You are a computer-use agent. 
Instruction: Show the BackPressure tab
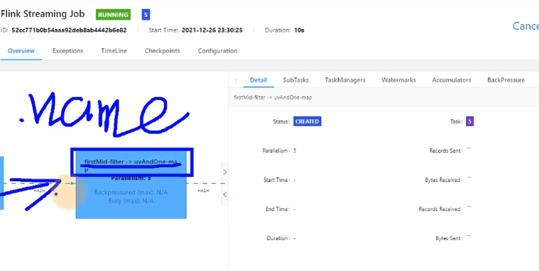(x=506, y=80)
